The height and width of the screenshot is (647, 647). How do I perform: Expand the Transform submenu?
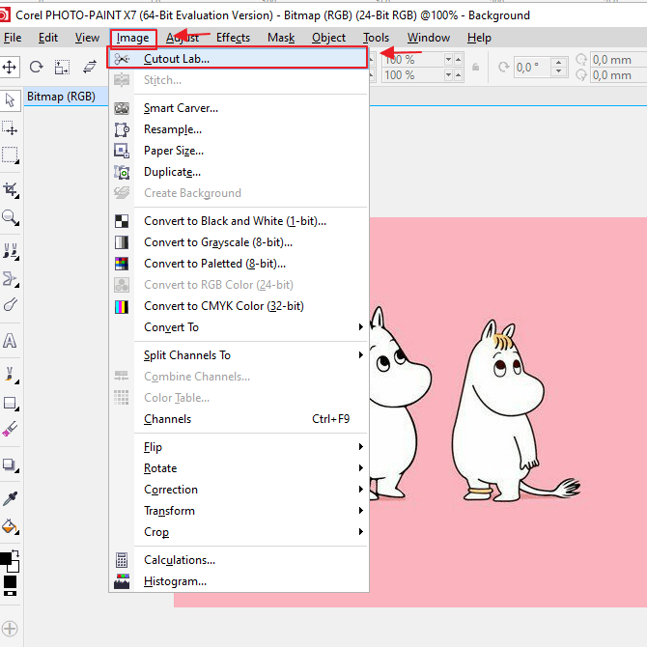pos(238,511)
